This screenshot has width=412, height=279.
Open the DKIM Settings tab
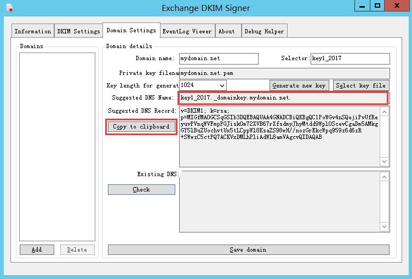[78, 31]
